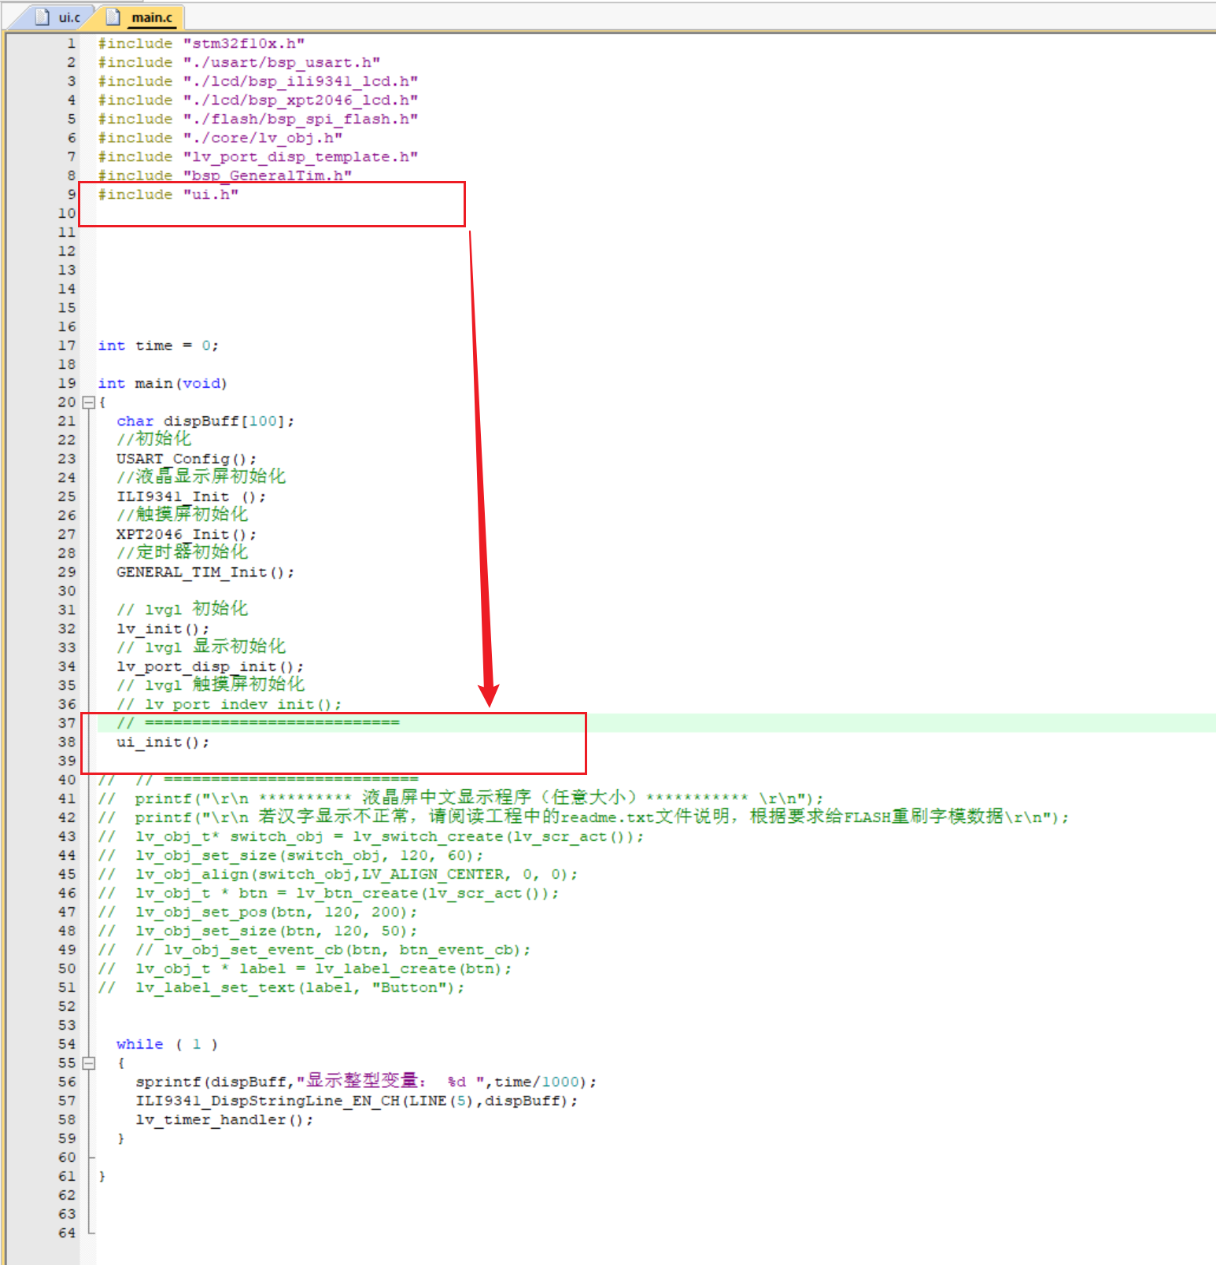Click line number 37 in the gutter
1216x1265 pixels.
(67, 723)
